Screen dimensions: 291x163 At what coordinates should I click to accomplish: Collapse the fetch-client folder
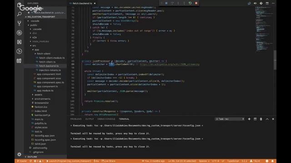[44, 54]
